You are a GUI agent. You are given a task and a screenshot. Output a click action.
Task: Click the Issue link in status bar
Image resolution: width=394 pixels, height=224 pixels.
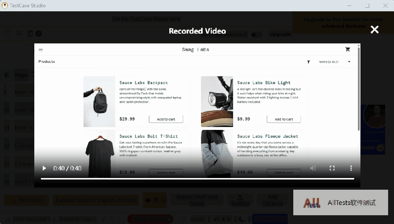tap(197, 219)
